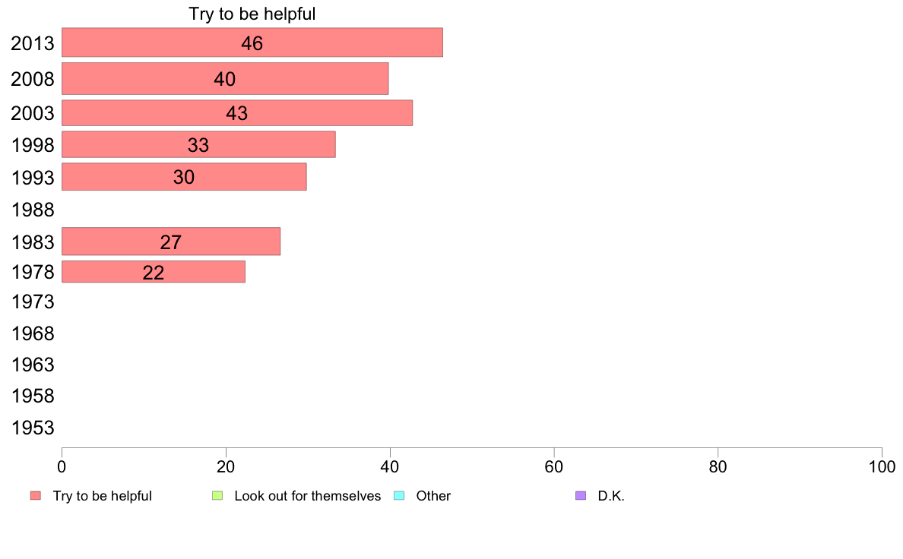Click the Other legend text

coord(433,496)
